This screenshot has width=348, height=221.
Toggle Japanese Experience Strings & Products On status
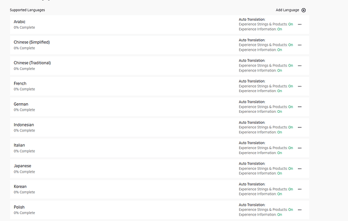click(x=291, y=169)
